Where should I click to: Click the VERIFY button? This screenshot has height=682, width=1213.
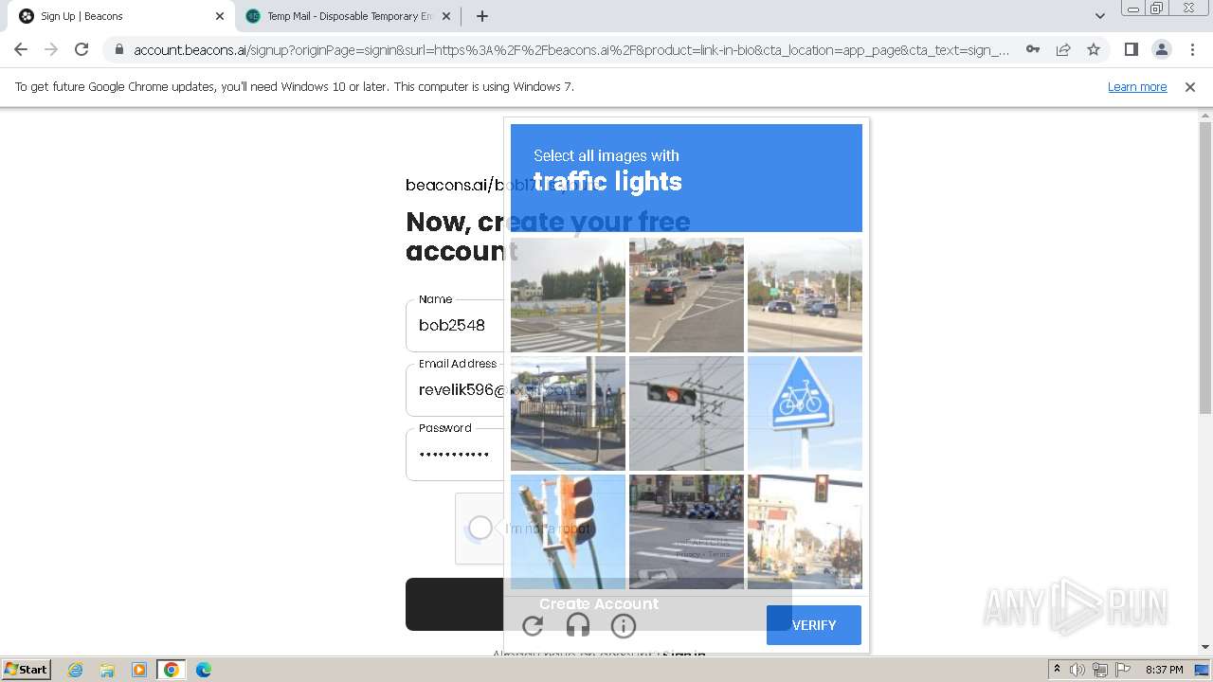tap(814, 625)
